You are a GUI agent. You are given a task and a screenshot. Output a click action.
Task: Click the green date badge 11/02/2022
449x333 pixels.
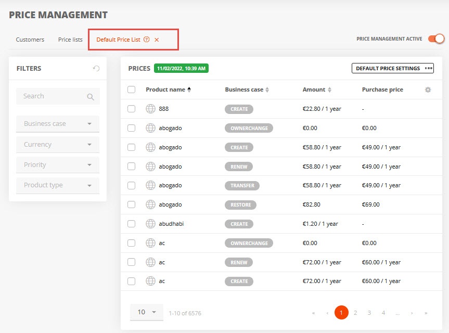(x=181, y=68)
